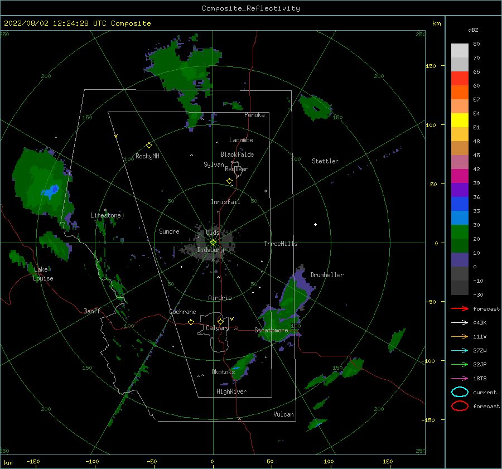Click the yellow diamond at radar center

(213, 243)
